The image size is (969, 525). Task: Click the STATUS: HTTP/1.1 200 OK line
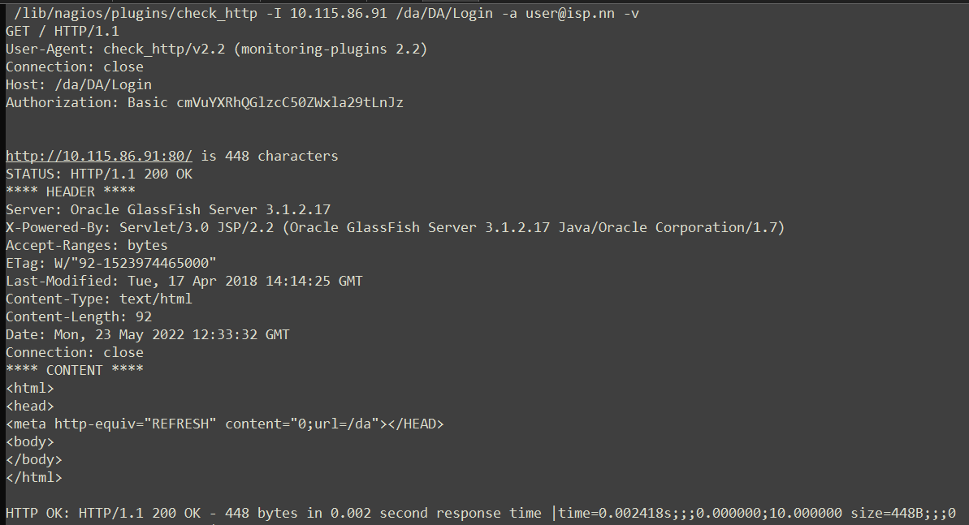coord(99,174)
